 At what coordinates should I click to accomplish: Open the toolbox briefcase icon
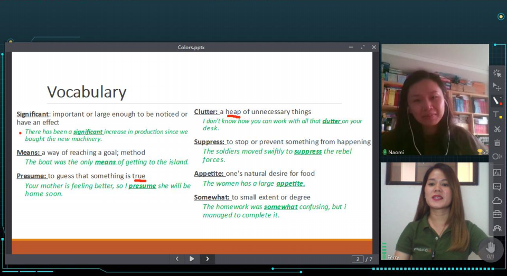497,214
